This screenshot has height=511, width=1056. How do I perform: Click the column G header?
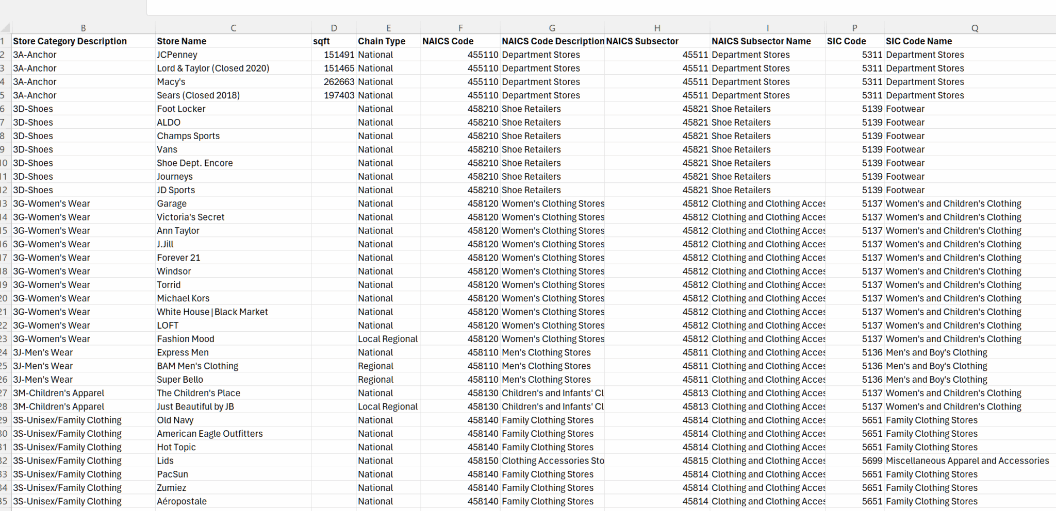pos(552,28)
